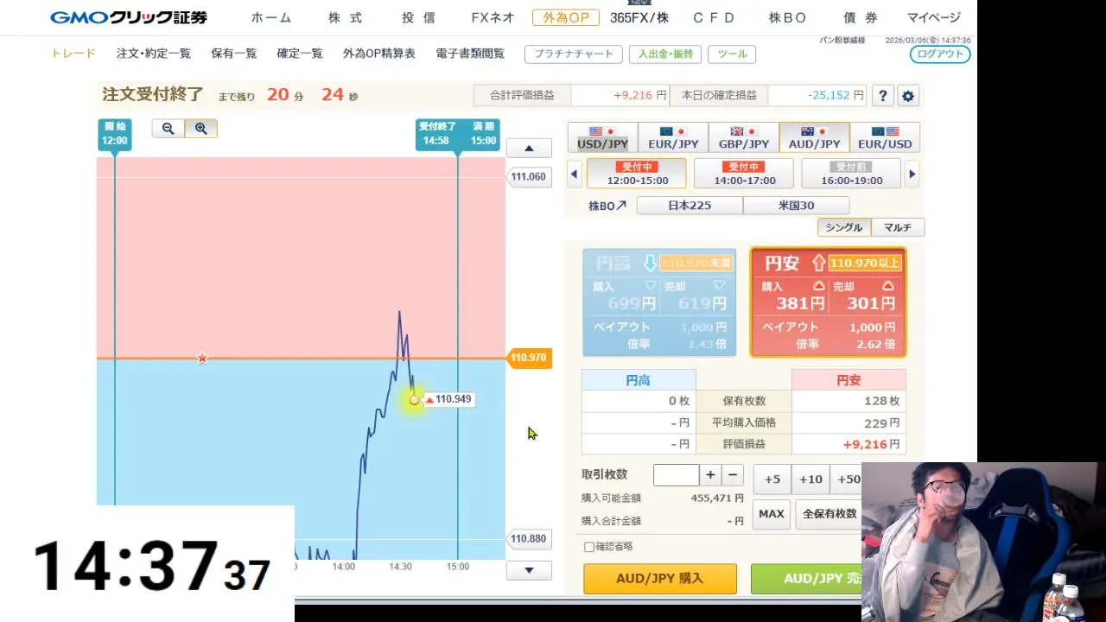Move the chart price range down with the arrow

(x=529, y=570)
